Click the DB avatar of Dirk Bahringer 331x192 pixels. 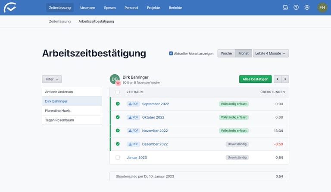click(x=115, y=79)
